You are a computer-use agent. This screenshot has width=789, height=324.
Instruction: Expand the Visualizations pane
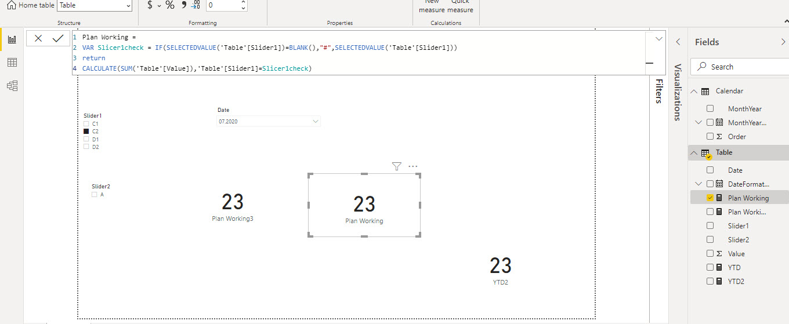[677, 92]
